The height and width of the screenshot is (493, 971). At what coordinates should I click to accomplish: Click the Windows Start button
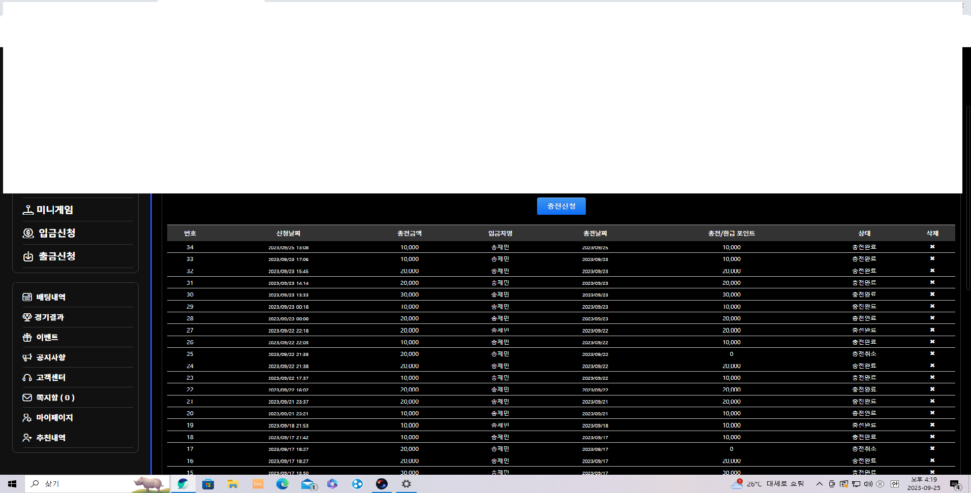pos(12,484)
